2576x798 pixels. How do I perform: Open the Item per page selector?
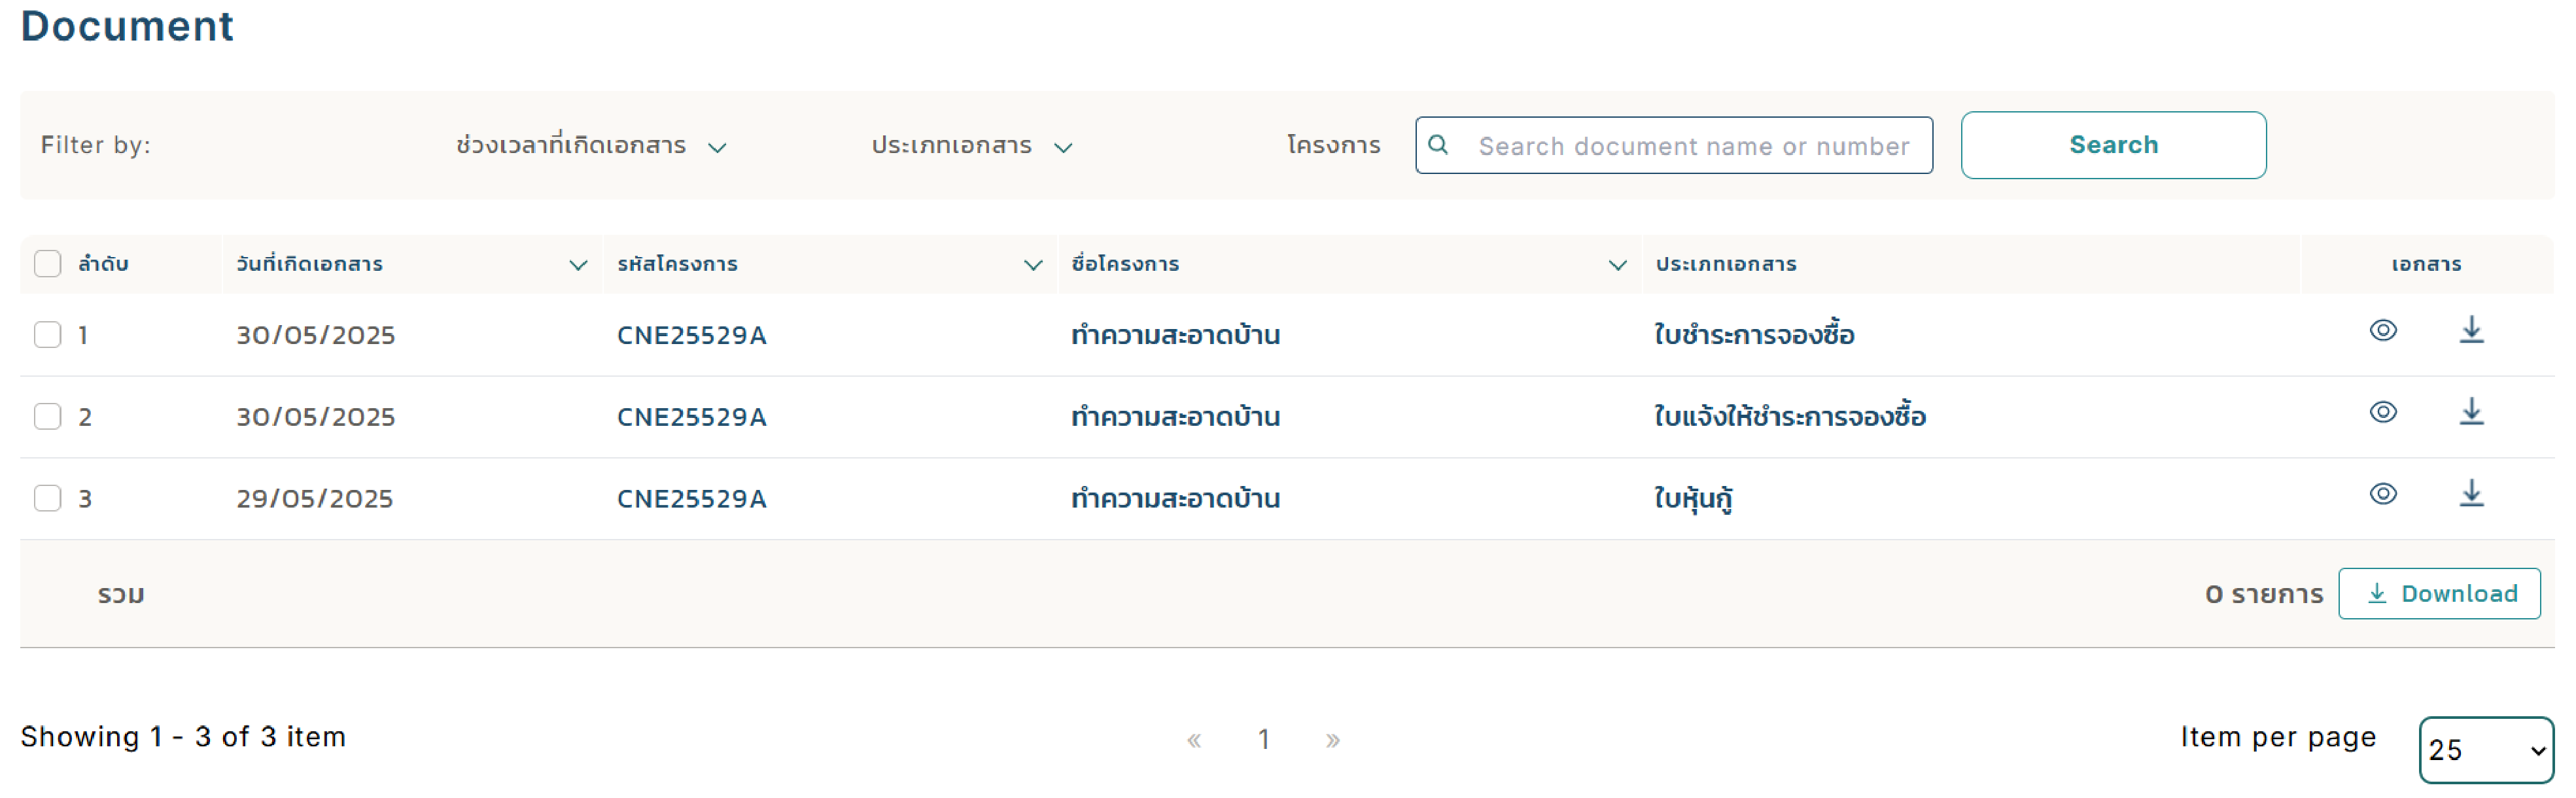[x=2486, y=750]
